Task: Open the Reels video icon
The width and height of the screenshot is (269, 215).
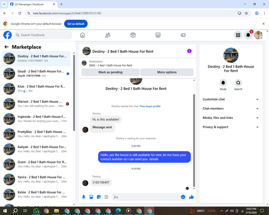Action: 133,35
